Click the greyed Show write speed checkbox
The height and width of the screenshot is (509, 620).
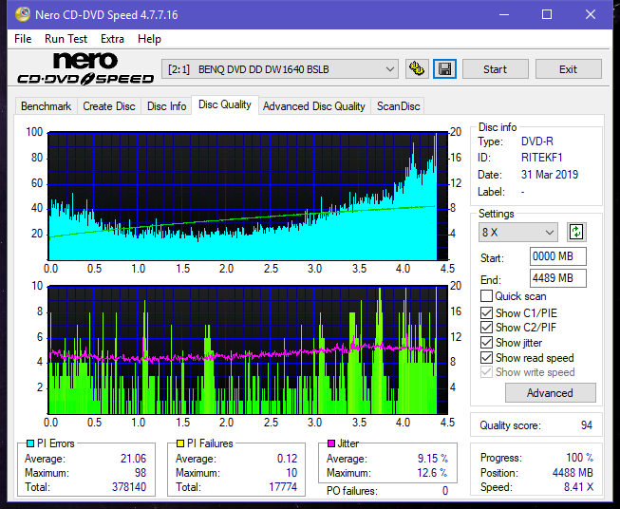[x=486, y=372]
